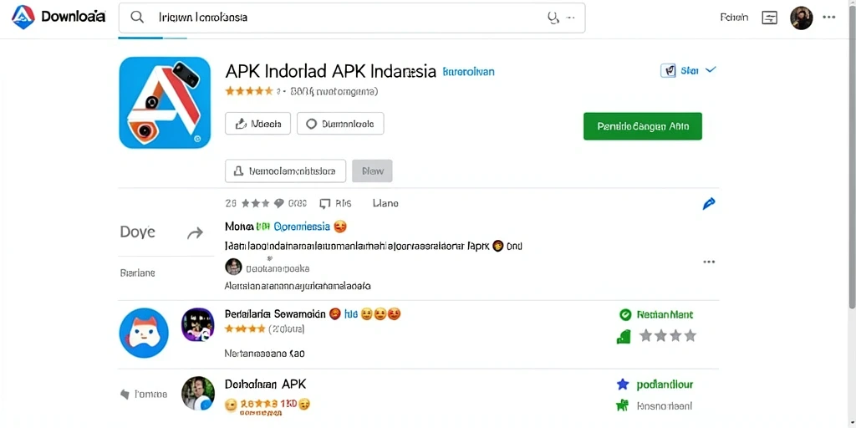Click the green Pendde dengan install button
Image resolution: width=856 pixels, height=428 pixels.
[643, 126]
